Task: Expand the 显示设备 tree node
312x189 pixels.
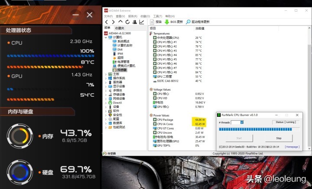Action: (x=106, y=86)
